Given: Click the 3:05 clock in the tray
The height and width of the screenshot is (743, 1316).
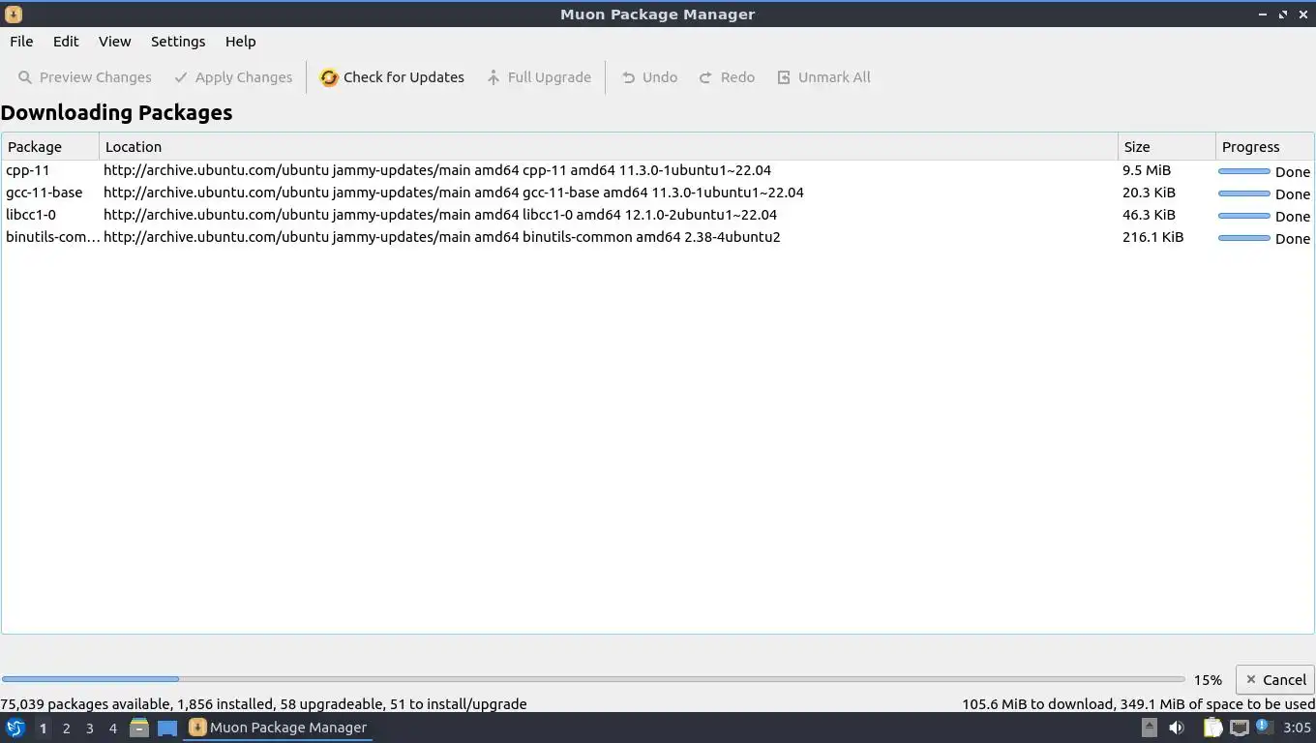Looking at the screenshot, I should [x=1297, y=728].
